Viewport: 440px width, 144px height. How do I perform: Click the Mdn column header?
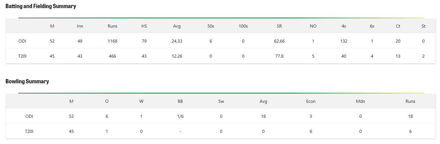[360, 101]
